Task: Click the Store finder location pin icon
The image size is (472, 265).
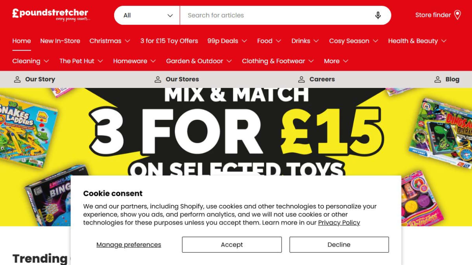Action: 457,15
